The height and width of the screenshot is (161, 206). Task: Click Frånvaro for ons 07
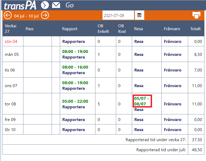click(x=173, y=86)
